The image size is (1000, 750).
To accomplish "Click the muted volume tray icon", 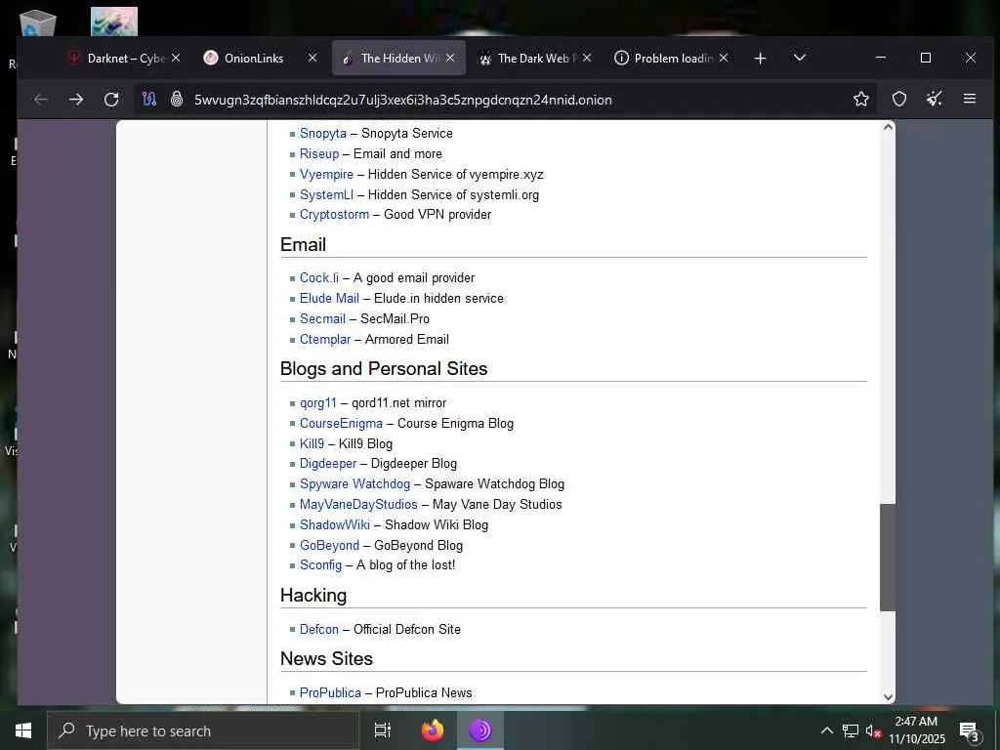I will click(x=872, y=731).
